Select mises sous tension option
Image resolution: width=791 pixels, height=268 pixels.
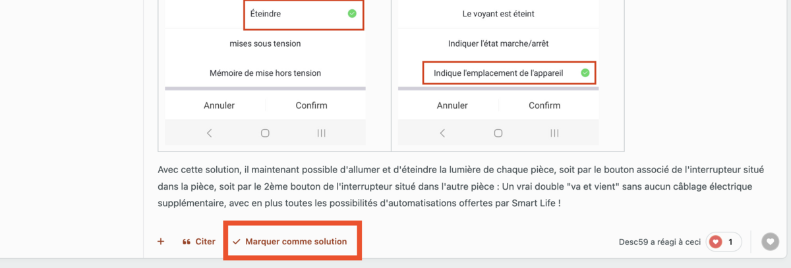265,43
